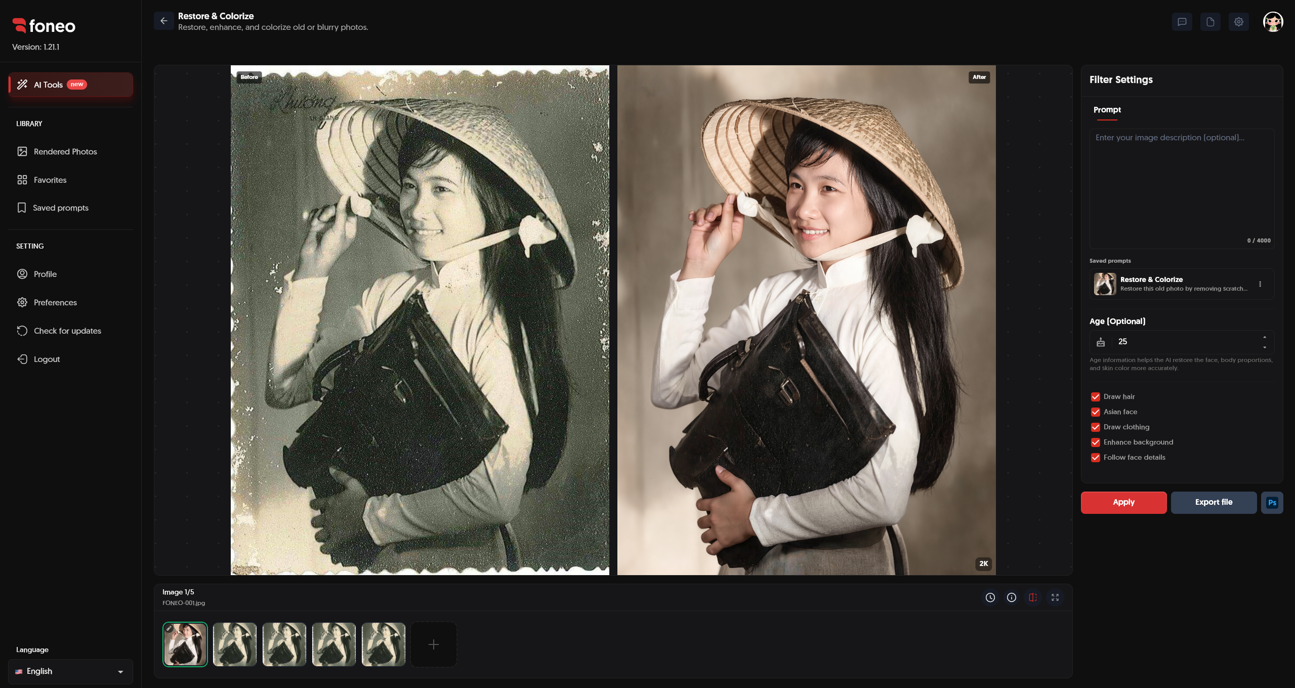Select the second image thumbnail
1295x688 pixels.
[235, 644]
